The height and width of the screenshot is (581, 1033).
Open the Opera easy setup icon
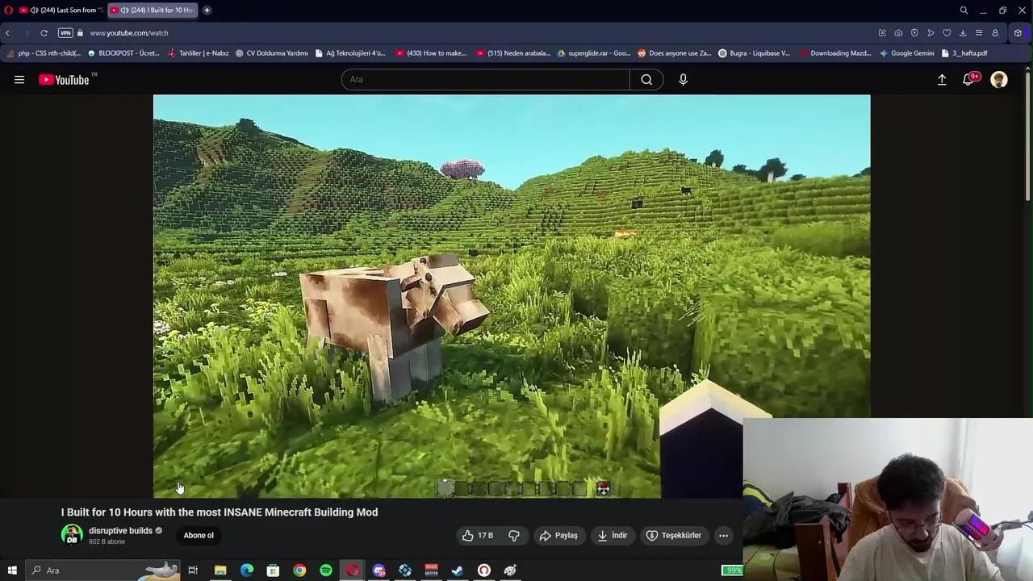click(x=979, y=33)
